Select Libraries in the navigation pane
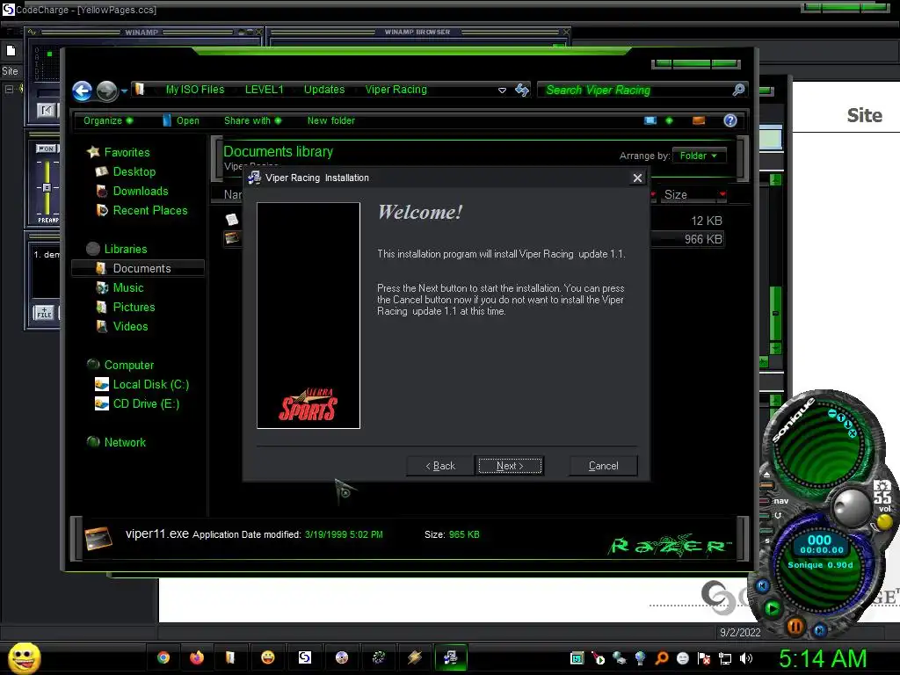This screenshot has width=900, height=675. [x=125, y=249]
